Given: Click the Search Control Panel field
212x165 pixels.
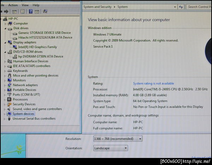Looking at the screenshot, I should tap(199, 7).
